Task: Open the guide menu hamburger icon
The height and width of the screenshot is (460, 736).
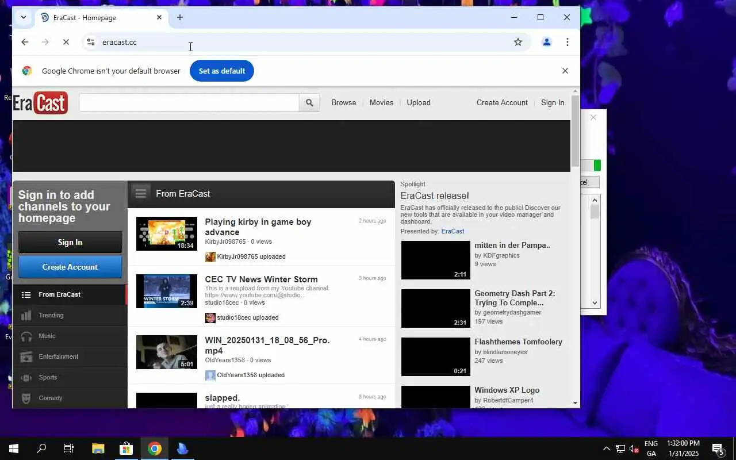Action: (141, 193)
